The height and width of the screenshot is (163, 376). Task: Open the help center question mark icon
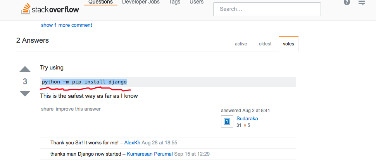347,2
